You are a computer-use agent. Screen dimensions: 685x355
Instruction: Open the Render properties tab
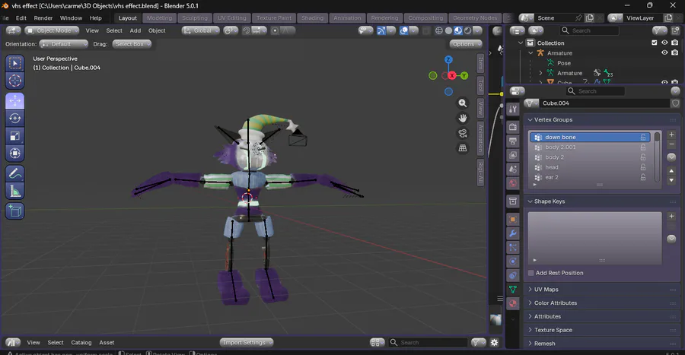point(513,127)
